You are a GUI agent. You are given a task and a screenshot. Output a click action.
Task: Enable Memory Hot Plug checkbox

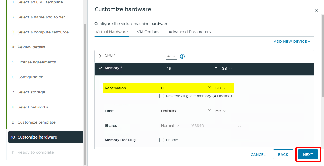pyautogui.click(x=162, y=140)
